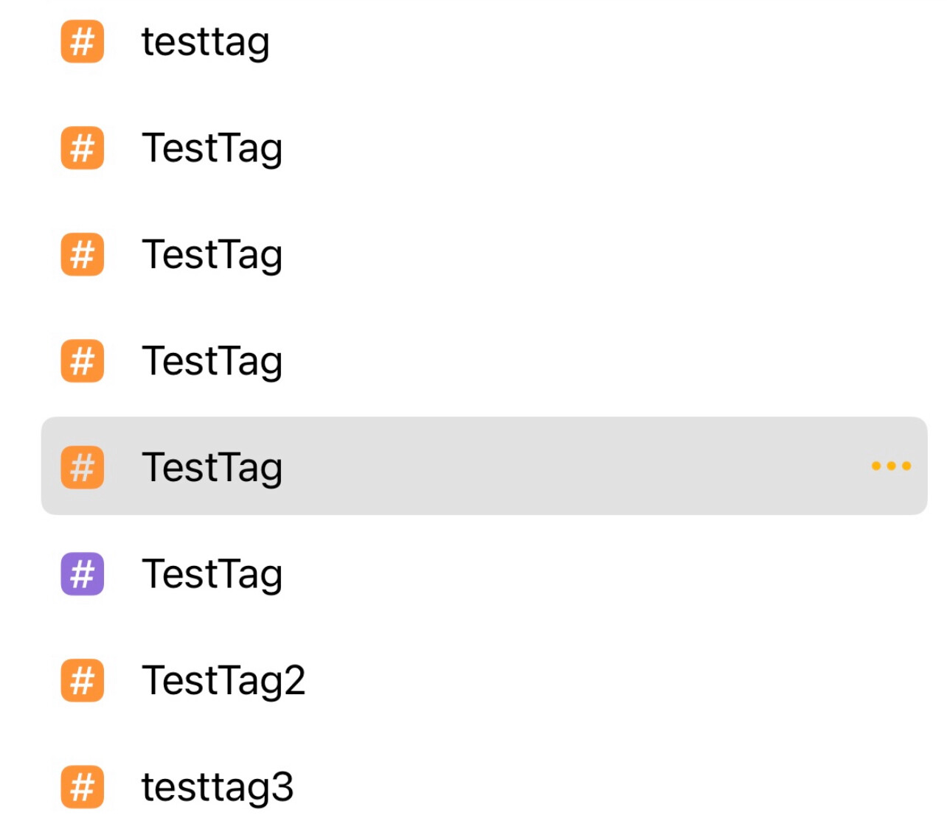Image resolution: width=947 pixels, height=832 pixels.
Task: Click the highlighted TestTag label text
Action: [212, 468]
